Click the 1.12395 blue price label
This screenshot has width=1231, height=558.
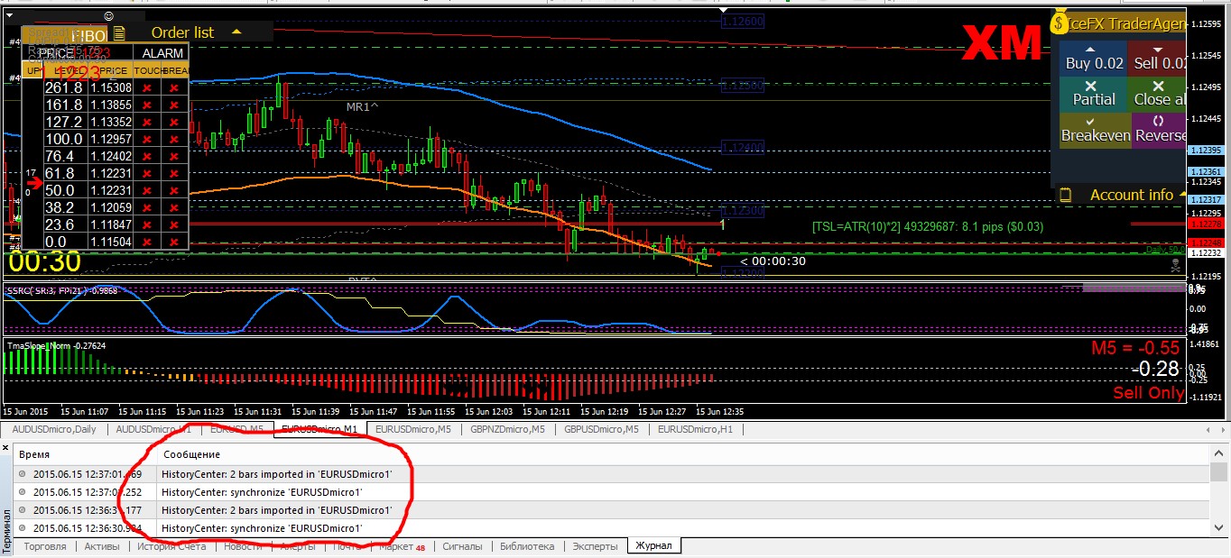coord(1205,151)
